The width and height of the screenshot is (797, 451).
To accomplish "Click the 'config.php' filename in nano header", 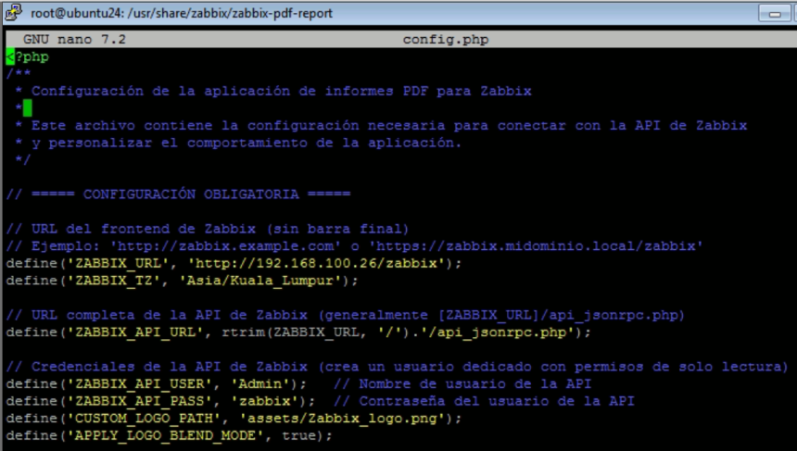I will pos(446,40).
